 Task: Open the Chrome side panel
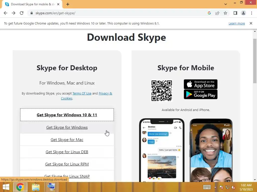(x=235, y=13)
